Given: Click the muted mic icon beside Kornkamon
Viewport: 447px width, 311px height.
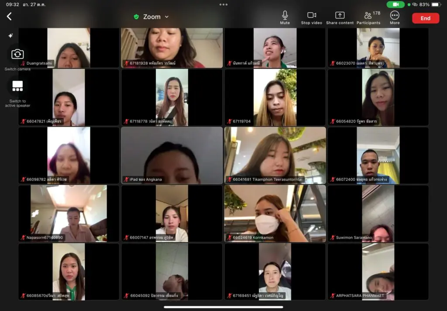Looking at the screenshot, I should (229, 237).
